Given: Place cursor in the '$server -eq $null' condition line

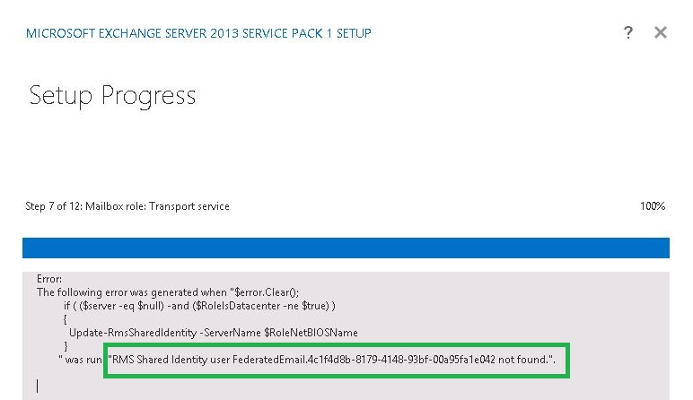Looking at the screenshot, I should [199, 306].
